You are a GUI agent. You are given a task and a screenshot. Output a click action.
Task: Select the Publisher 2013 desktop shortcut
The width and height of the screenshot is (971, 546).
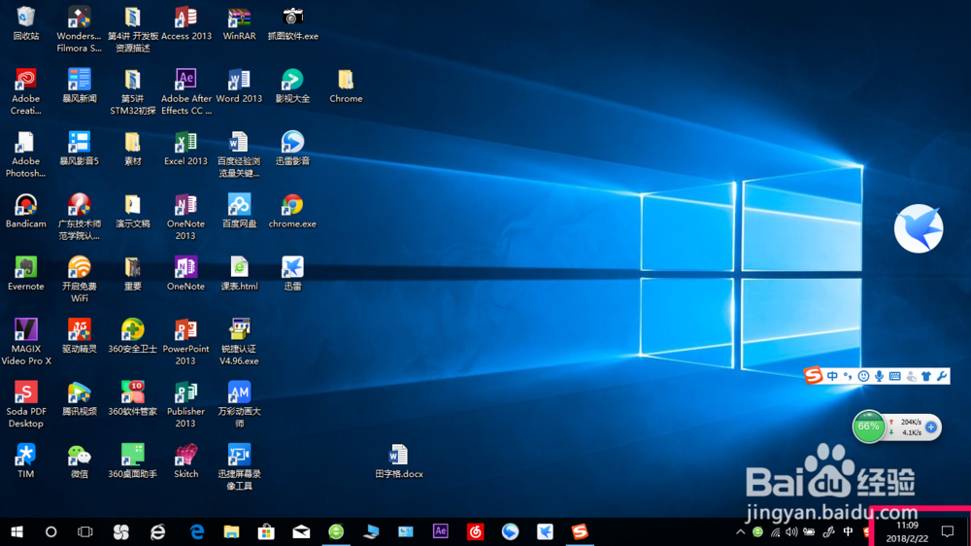click(x=185, y=405)
